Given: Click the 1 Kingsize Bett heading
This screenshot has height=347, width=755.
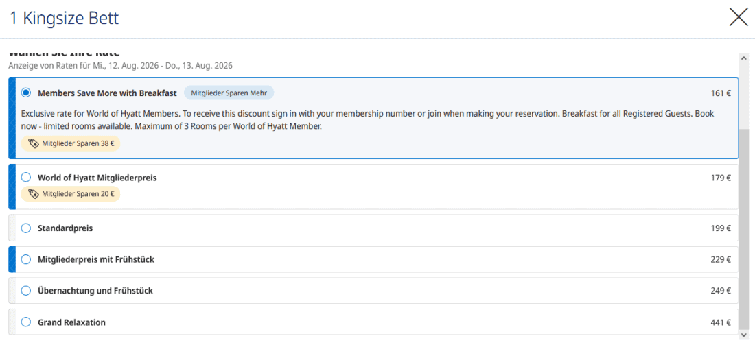Looking at the screenshot, I should click(64, 19).
